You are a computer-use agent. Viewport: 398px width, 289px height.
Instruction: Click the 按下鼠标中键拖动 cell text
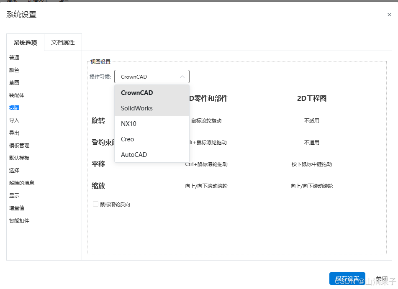coord(312,164)
